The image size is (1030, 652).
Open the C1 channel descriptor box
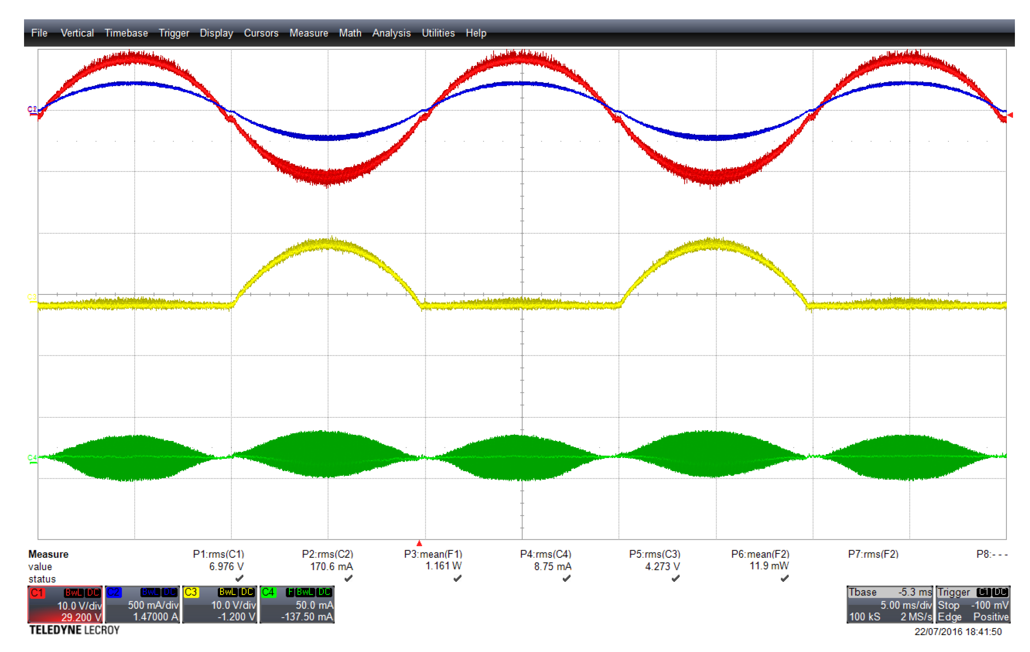[65, 604]
